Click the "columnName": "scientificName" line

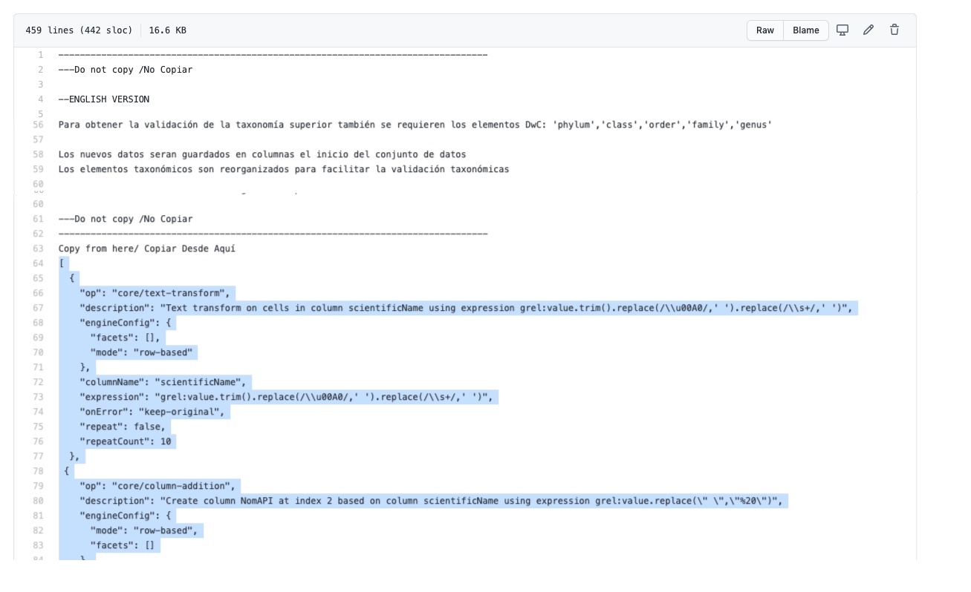pyautogui.click(x=163, y=382)
